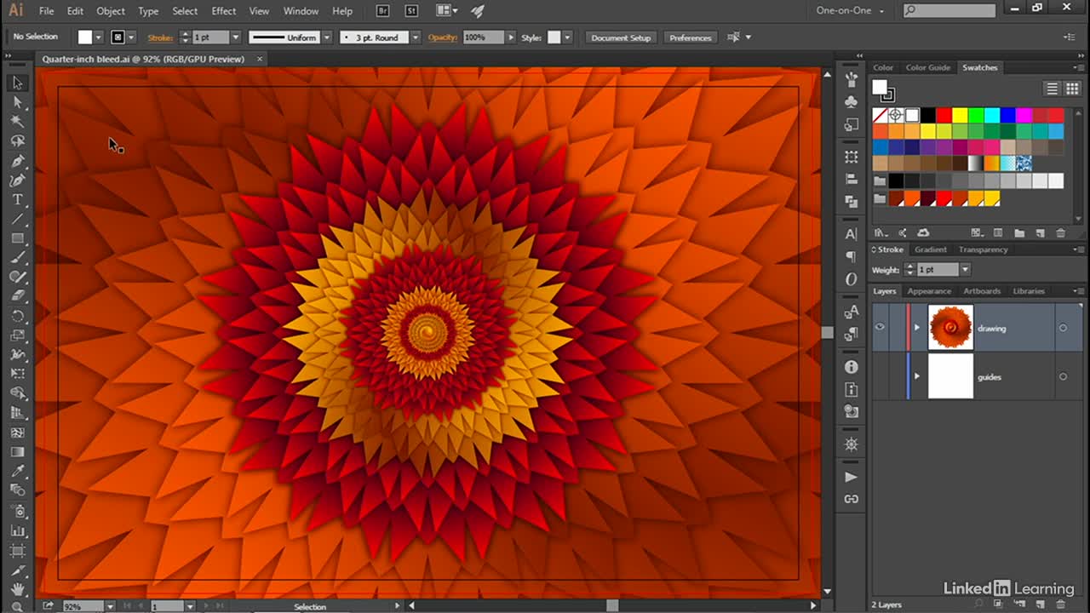
Task: Select the Direct Selection tool
Action: point(17,102)
